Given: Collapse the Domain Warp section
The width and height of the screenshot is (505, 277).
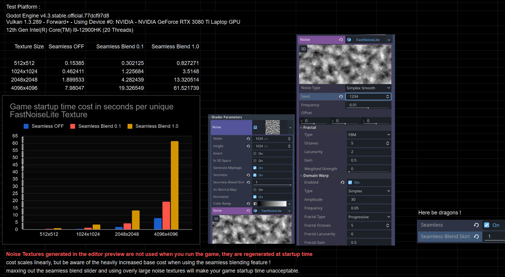Looking at the screenshot, I should [x=301, y=176].
